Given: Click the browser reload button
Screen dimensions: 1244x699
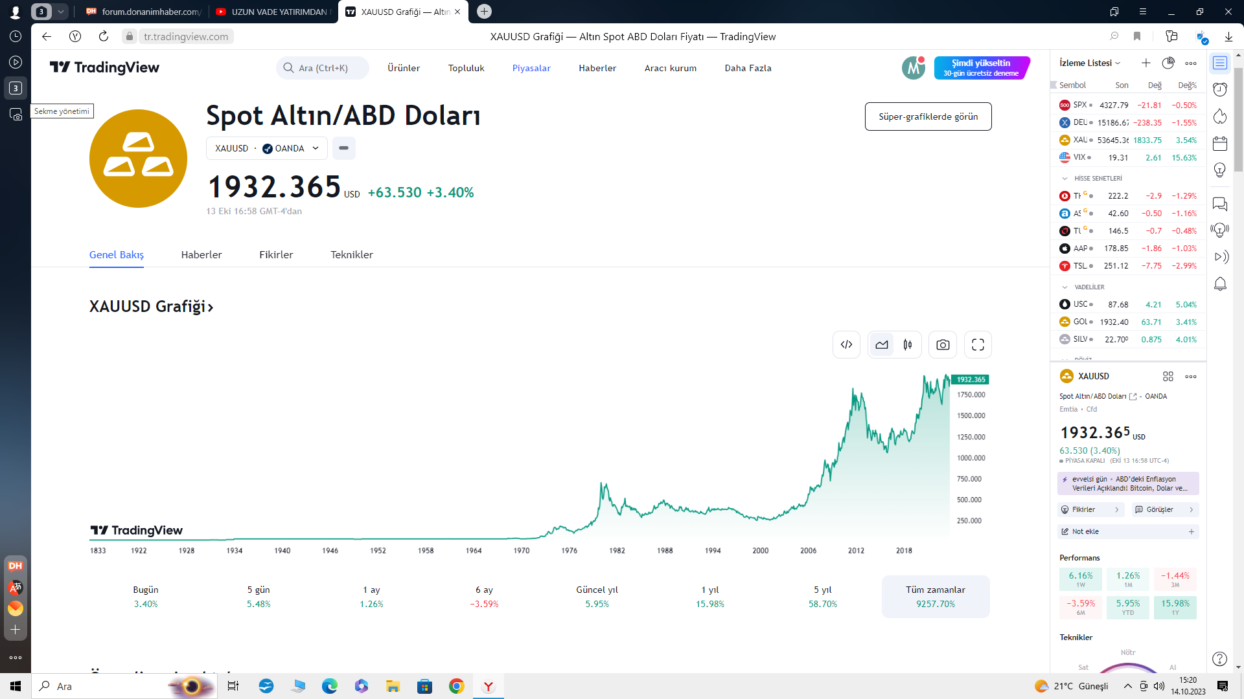Looking at the screenshot, I should [104, 36].
